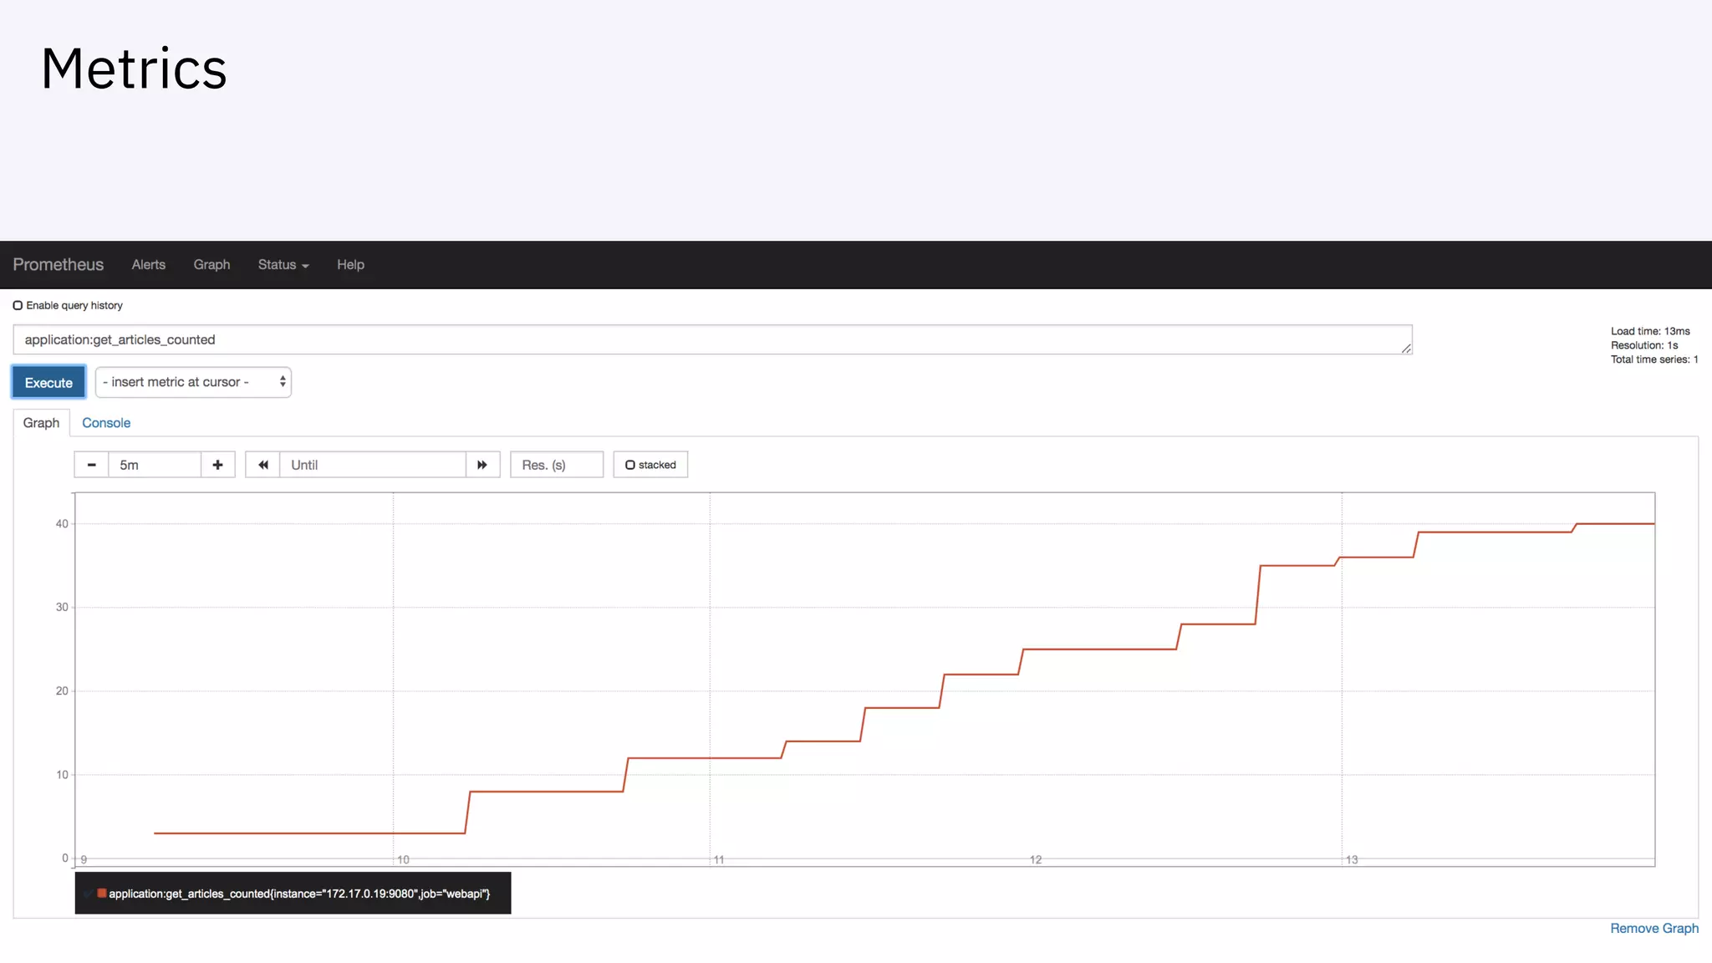Go to Graph in the navbar
1712x963 pixels.
coord(211,264)
